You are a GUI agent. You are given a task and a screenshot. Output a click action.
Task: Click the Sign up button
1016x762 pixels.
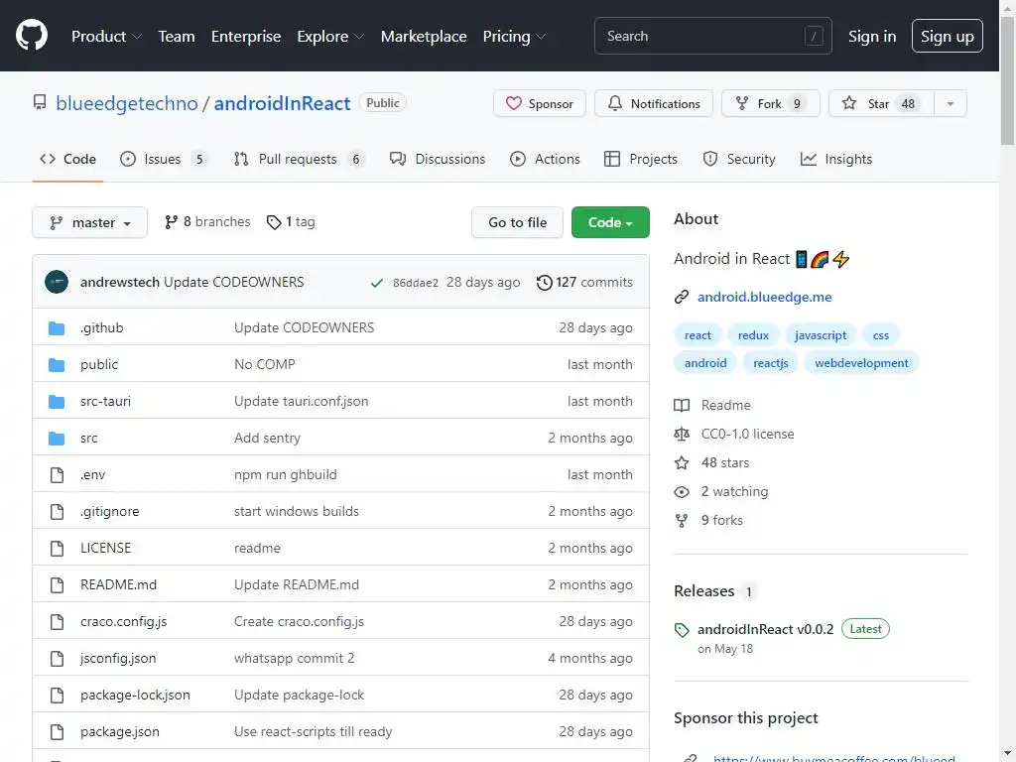[x=948, y=37]
